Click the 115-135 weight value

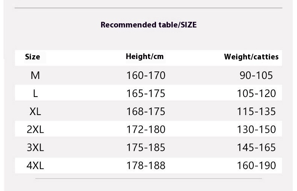[256, 111]
